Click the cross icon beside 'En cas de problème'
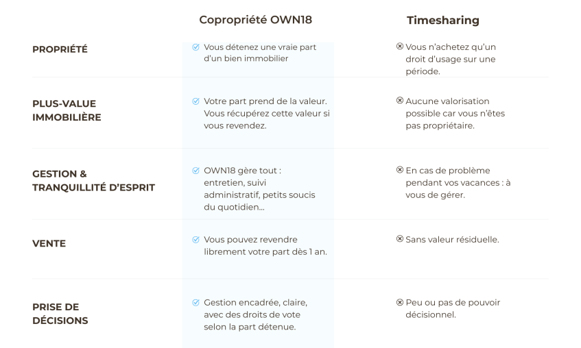The width and height of the screenshot is (581, 348). pos(400,170)
